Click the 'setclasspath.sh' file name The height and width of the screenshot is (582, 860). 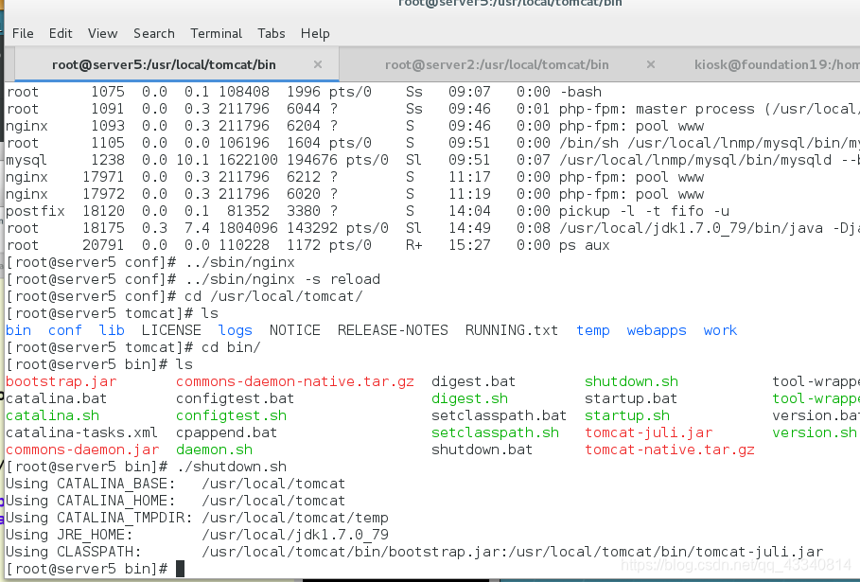pyautogui.click(x=495, y=432)
